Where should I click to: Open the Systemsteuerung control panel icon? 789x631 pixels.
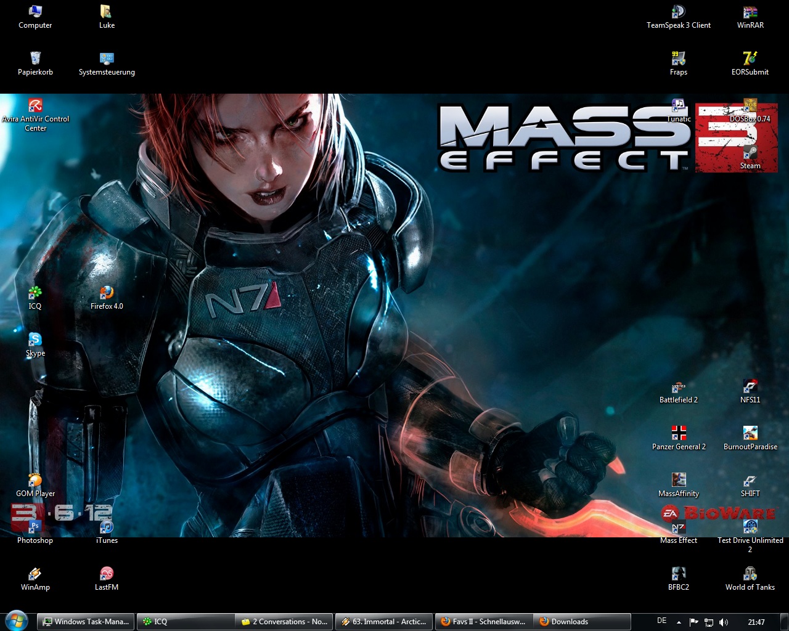pyautogui.click(x=107, y=63)
